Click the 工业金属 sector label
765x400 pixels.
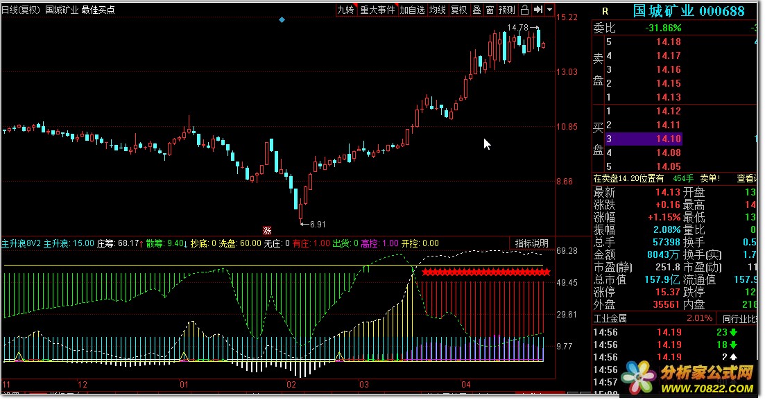point(610,319)
